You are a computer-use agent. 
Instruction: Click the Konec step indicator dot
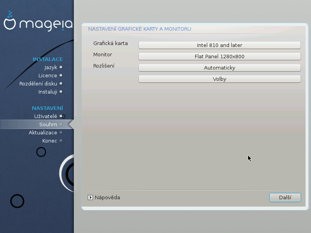tap(61, 141)
